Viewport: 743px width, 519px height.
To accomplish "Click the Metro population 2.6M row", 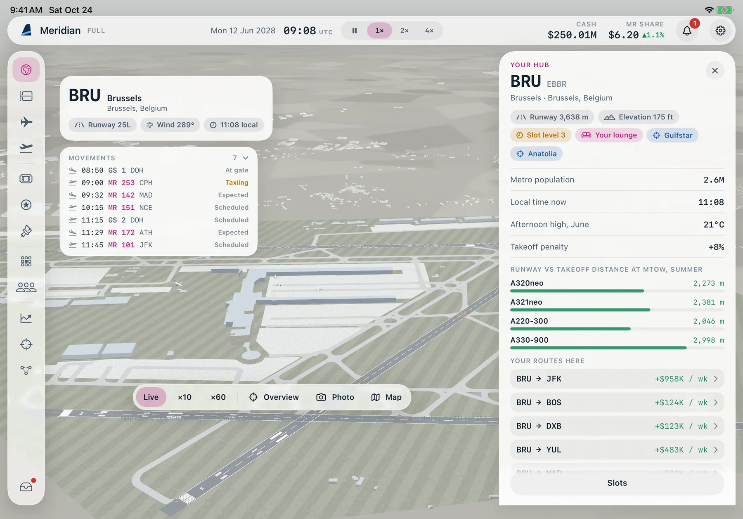I will coord(617,180).
